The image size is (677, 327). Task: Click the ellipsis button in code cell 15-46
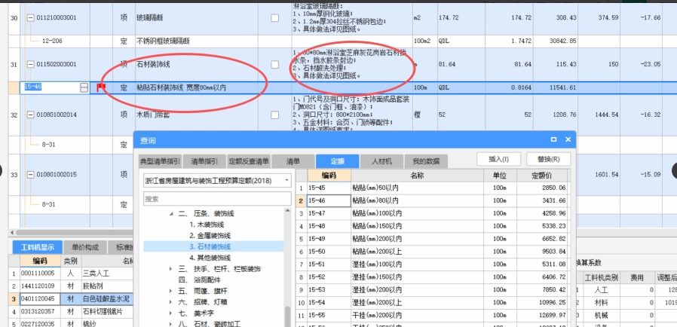[83, 88]
